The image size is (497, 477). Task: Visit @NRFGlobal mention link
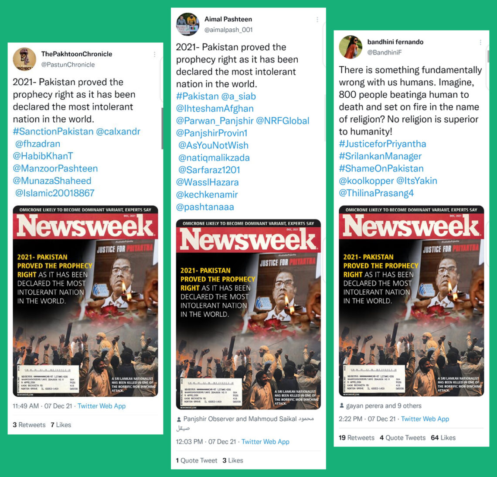pyautogui.click(x=283, y=120)
